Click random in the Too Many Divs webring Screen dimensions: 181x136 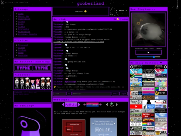pos(74,135)
